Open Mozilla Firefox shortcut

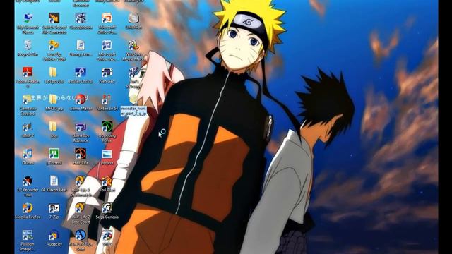[28, 211]
